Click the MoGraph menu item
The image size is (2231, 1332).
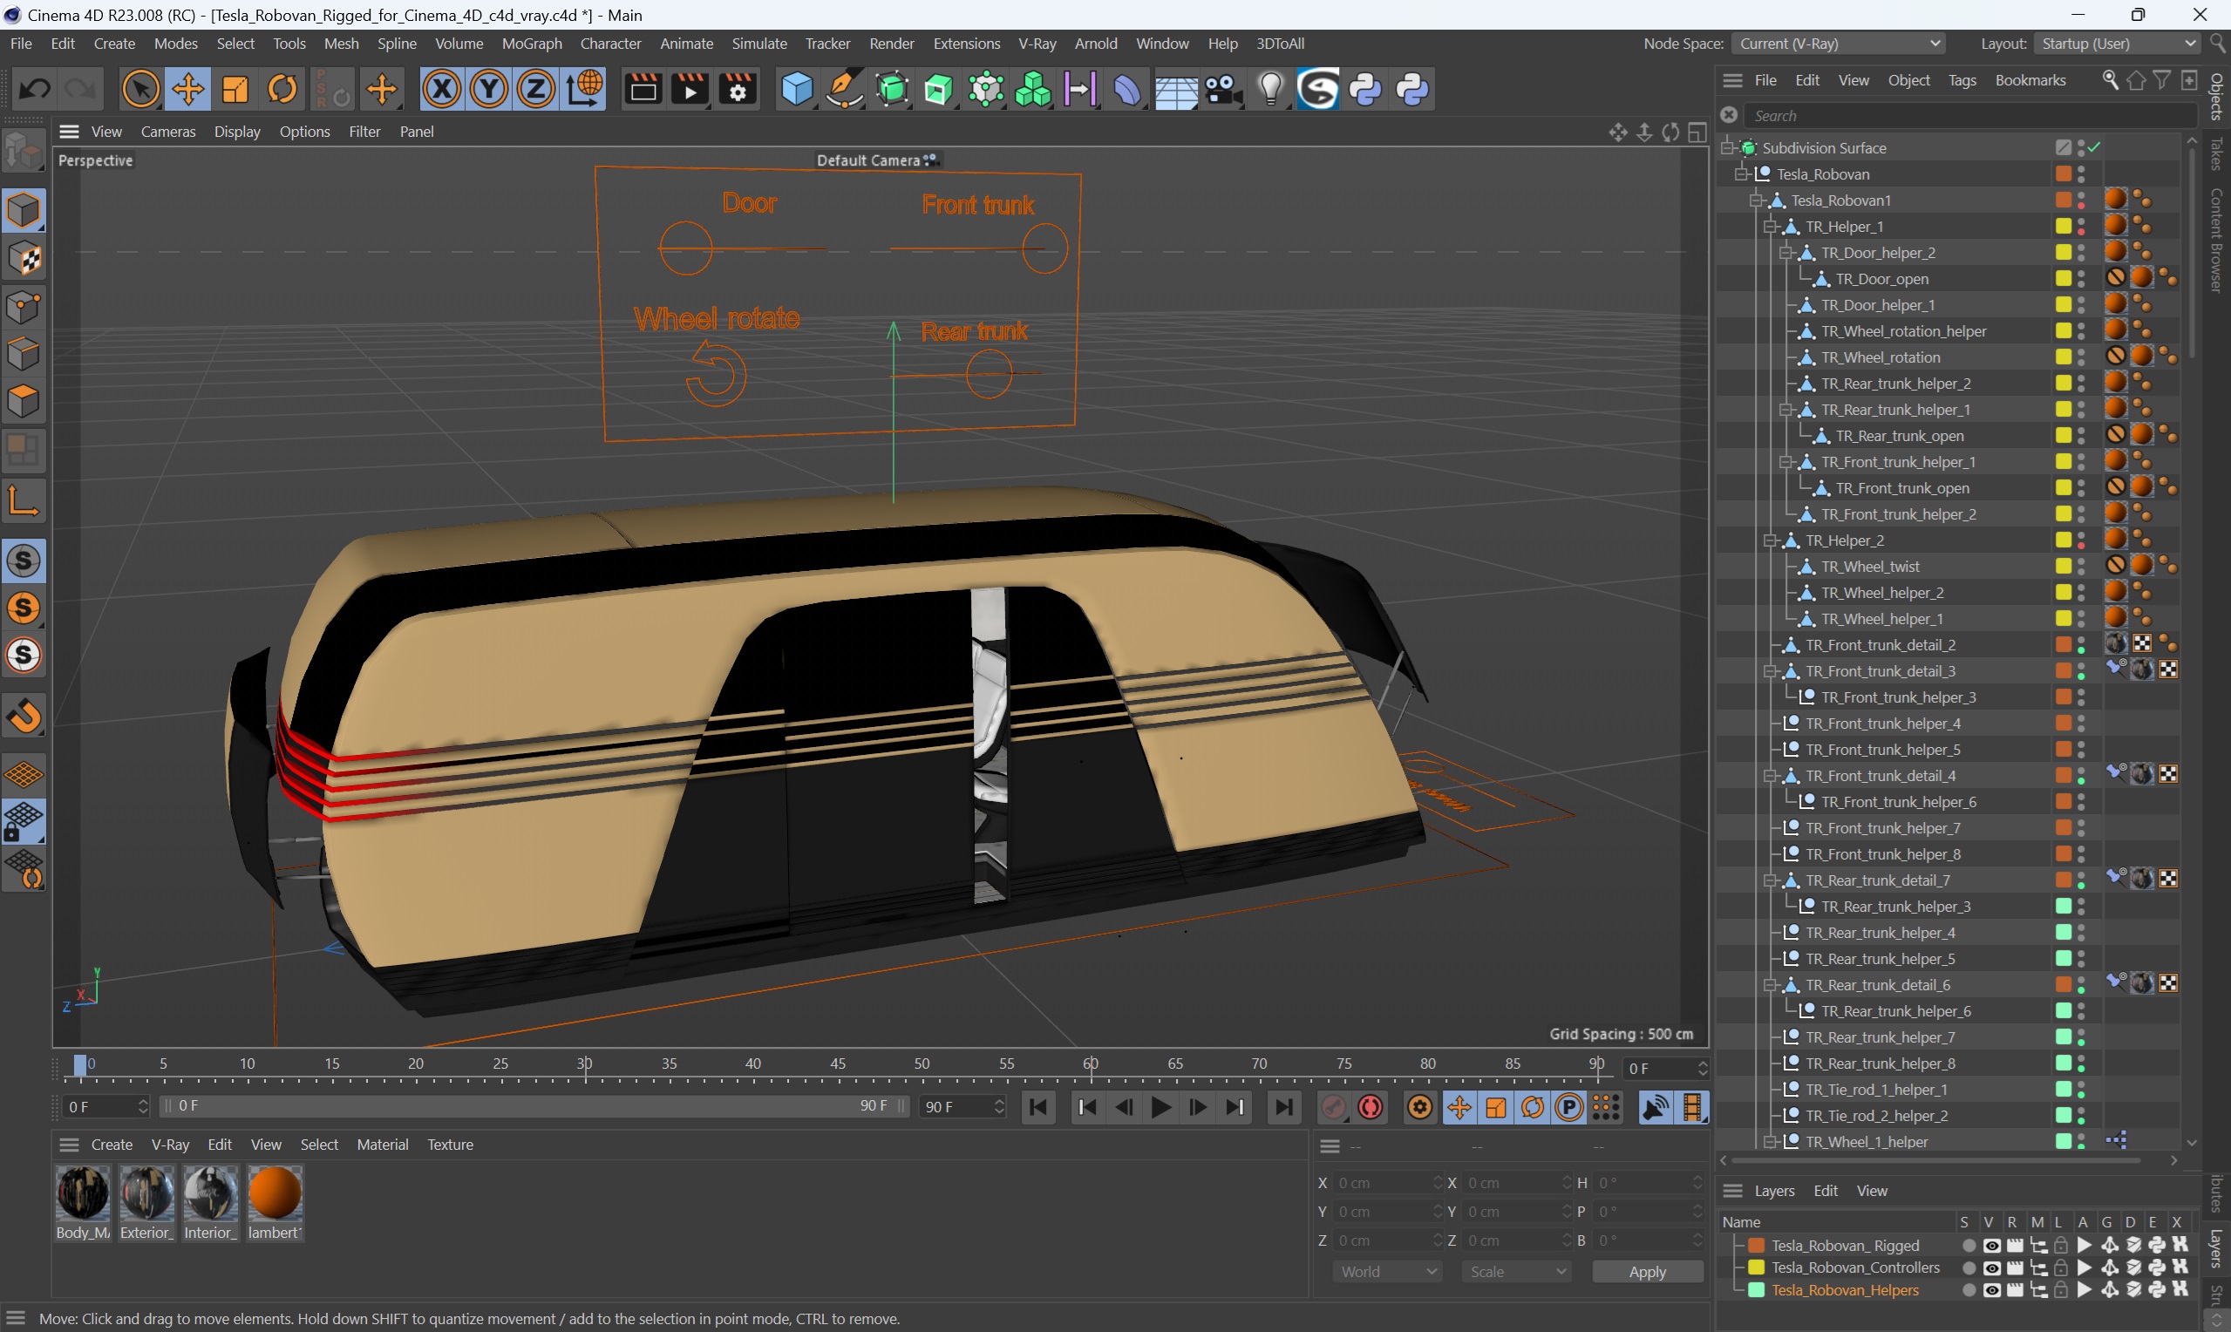(531, 43)
